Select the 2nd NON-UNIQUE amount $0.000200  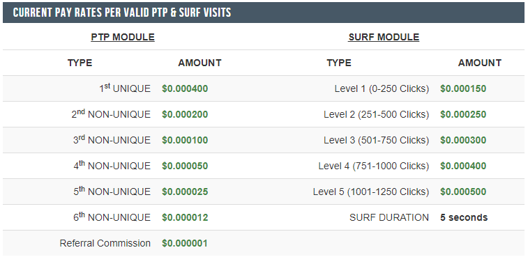[x=185, y=114]
